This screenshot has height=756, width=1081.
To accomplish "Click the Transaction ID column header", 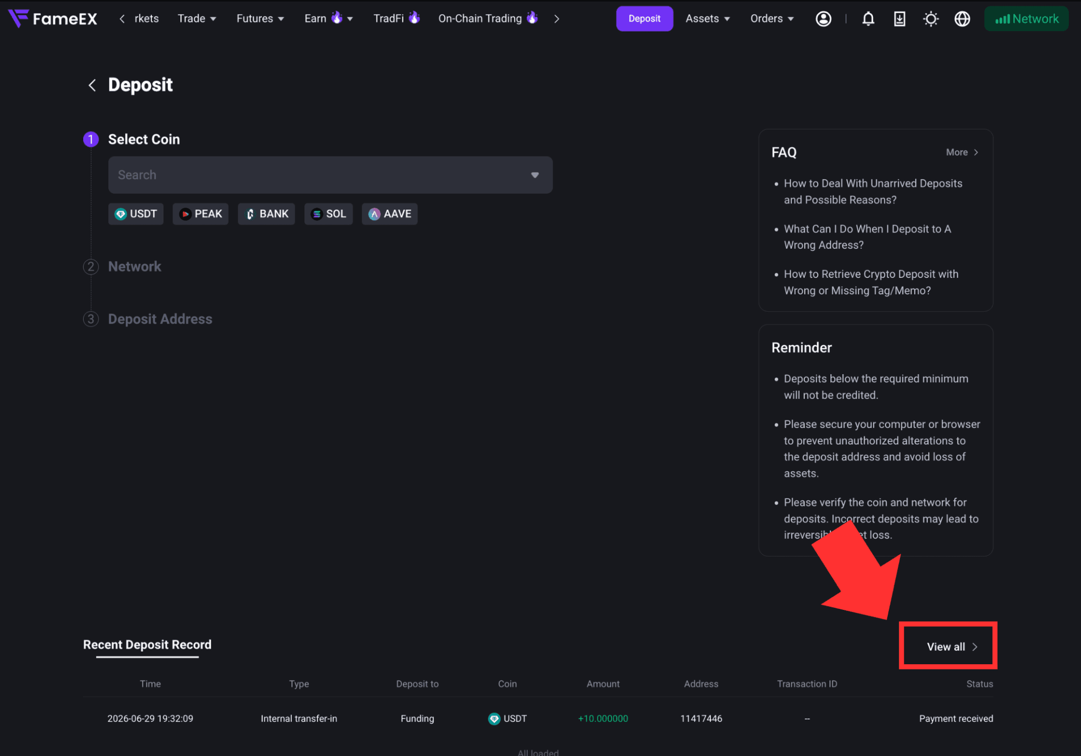I will point(807,684).
